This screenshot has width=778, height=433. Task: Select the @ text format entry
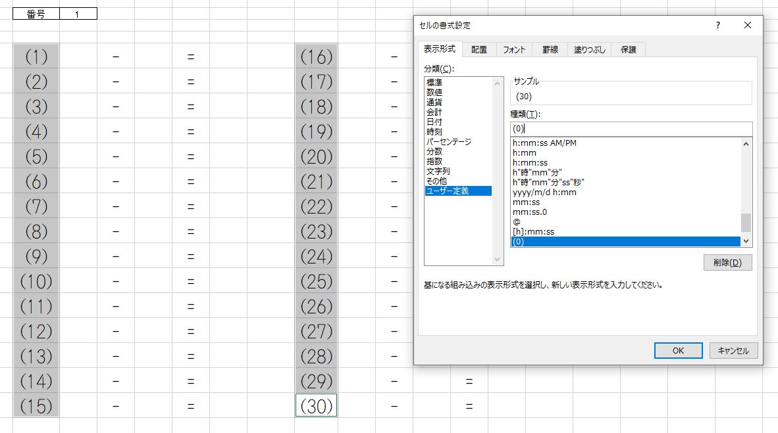[625, 223]
